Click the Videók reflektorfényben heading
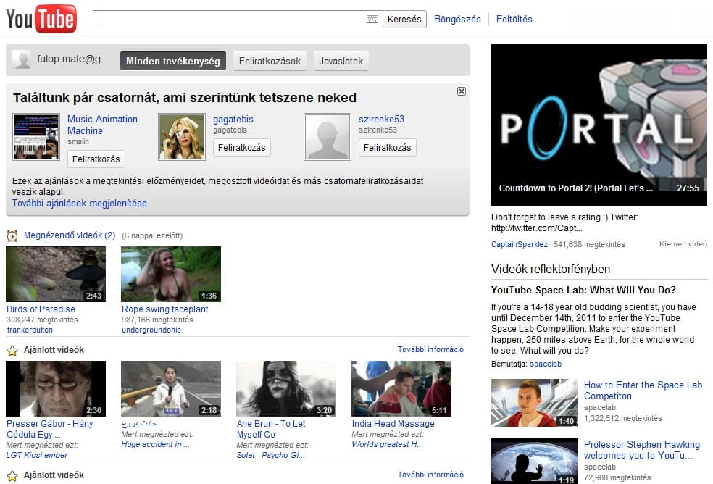The height and width of the screenshot is (484, 713). click(x=551, y=270)
